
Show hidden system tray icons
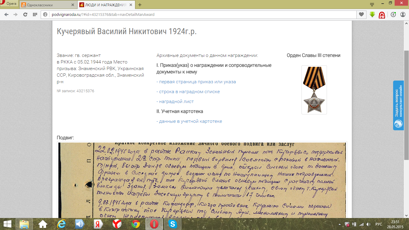click(x=340, y=224)
